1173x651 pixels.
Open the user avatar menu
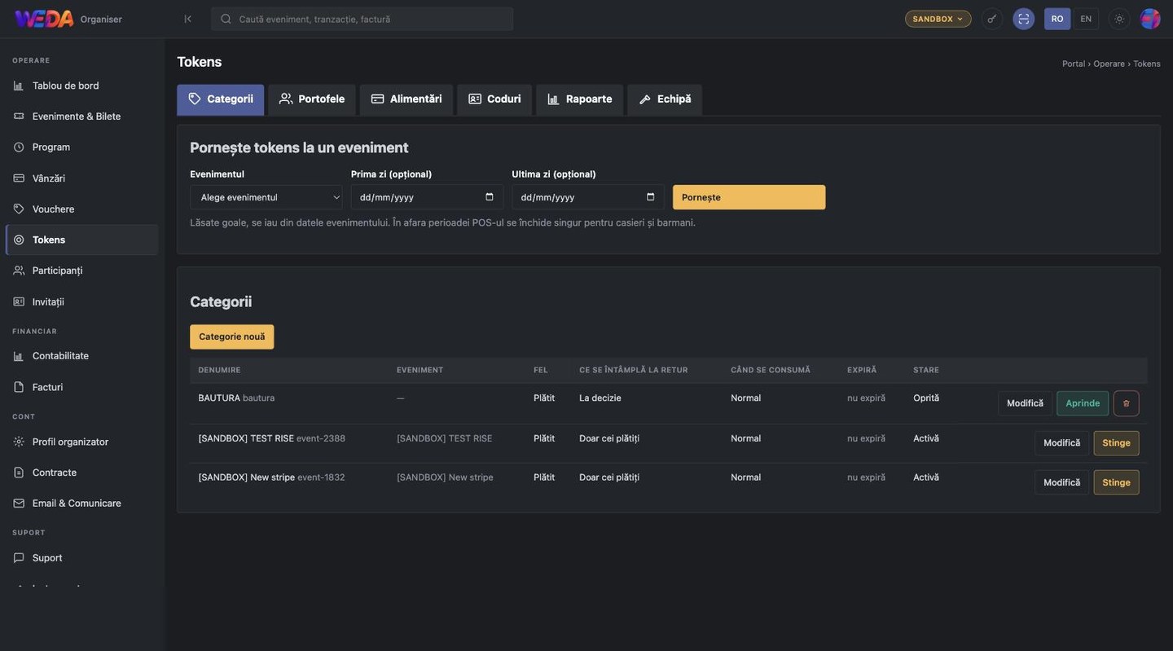[x=1150, y=19]
